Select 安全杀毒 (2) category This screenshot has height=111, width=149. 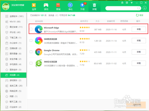click(x=13, y=59)
